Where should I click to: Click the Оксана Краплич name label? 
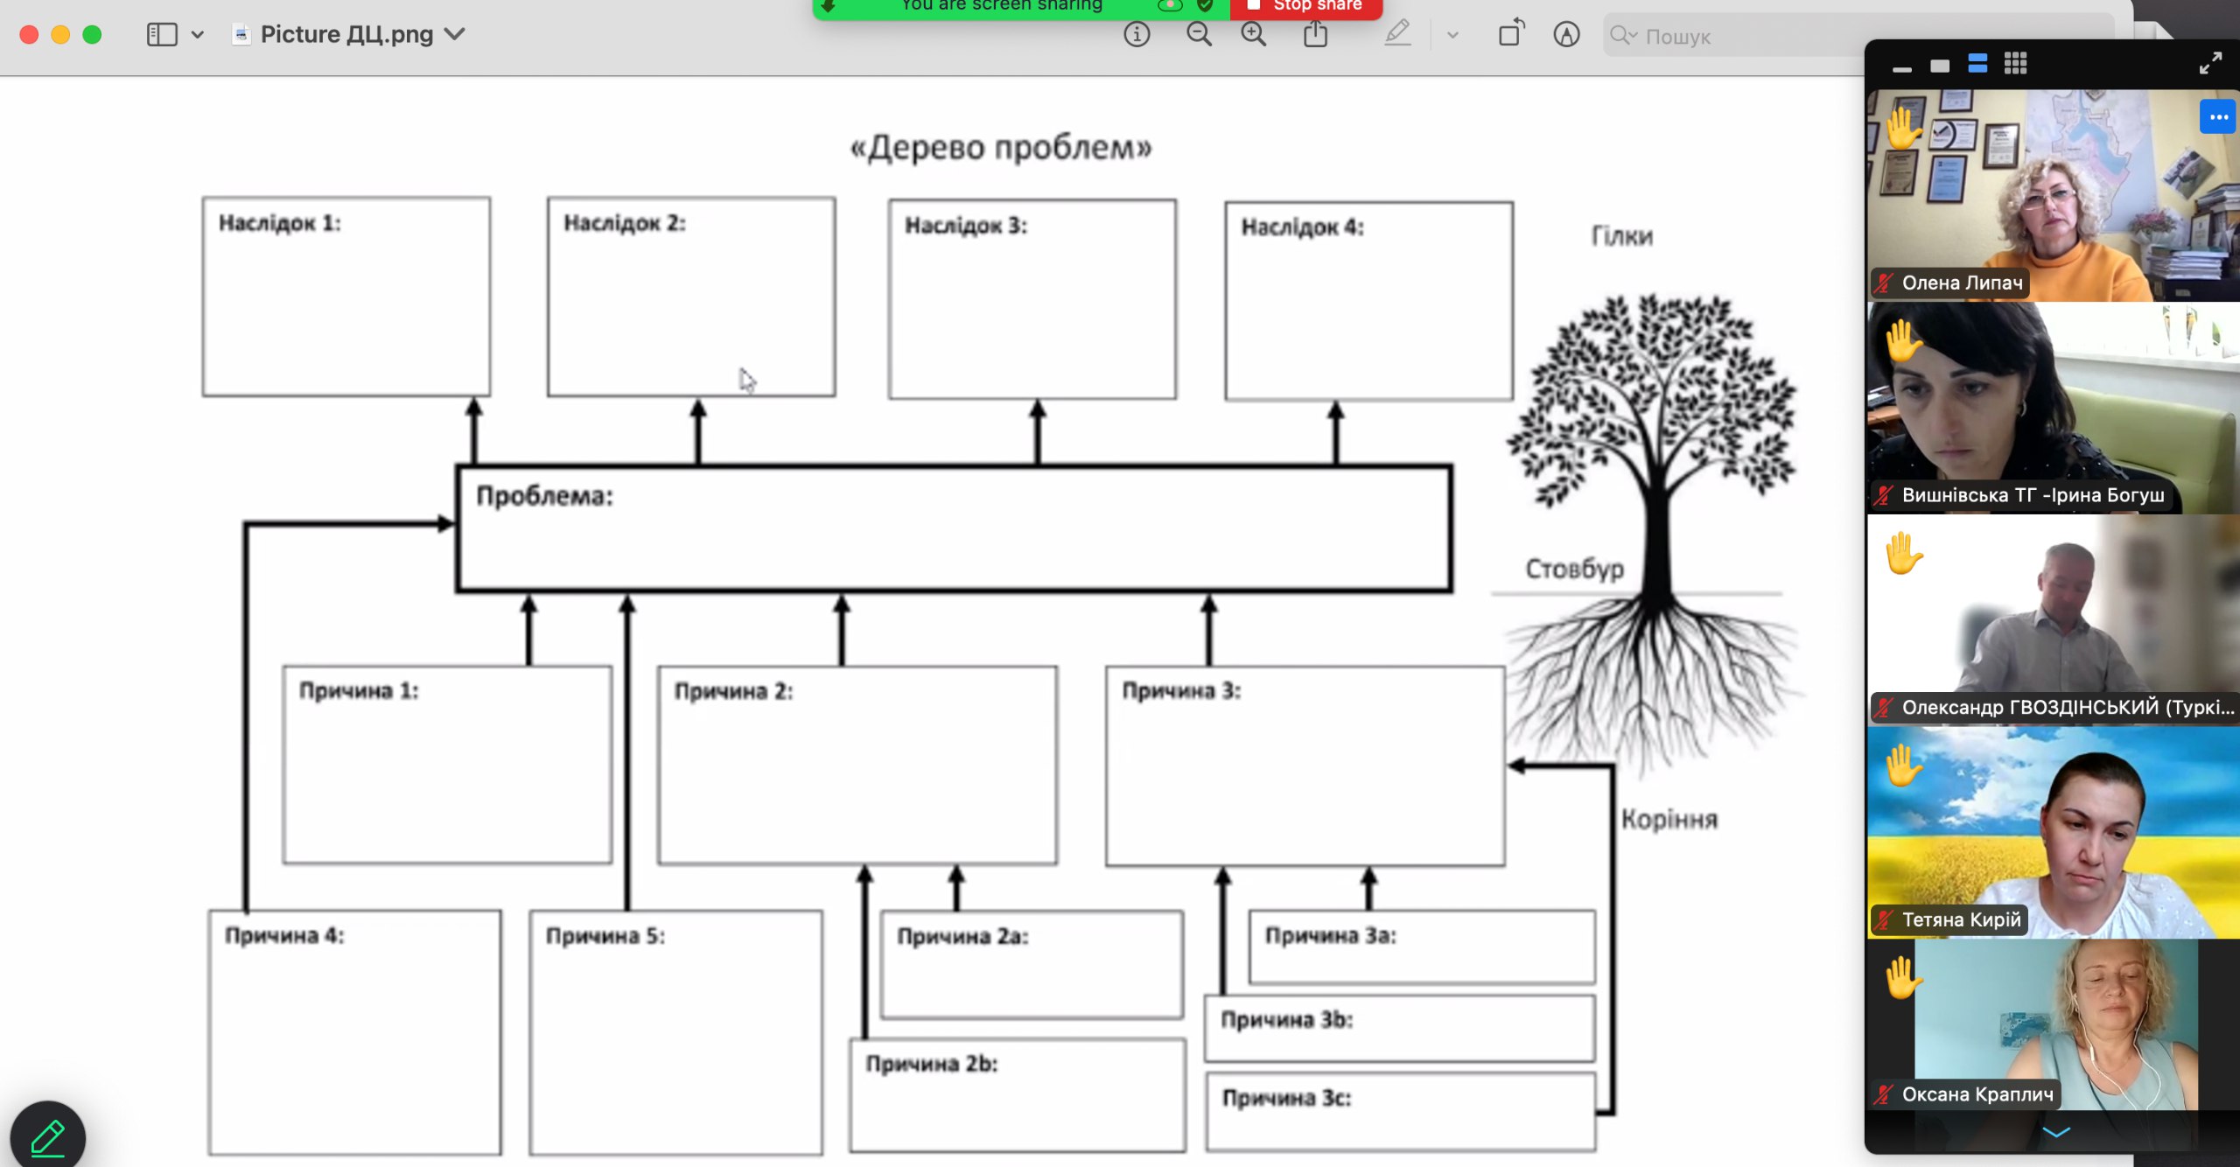(x=1977, y=1094)
